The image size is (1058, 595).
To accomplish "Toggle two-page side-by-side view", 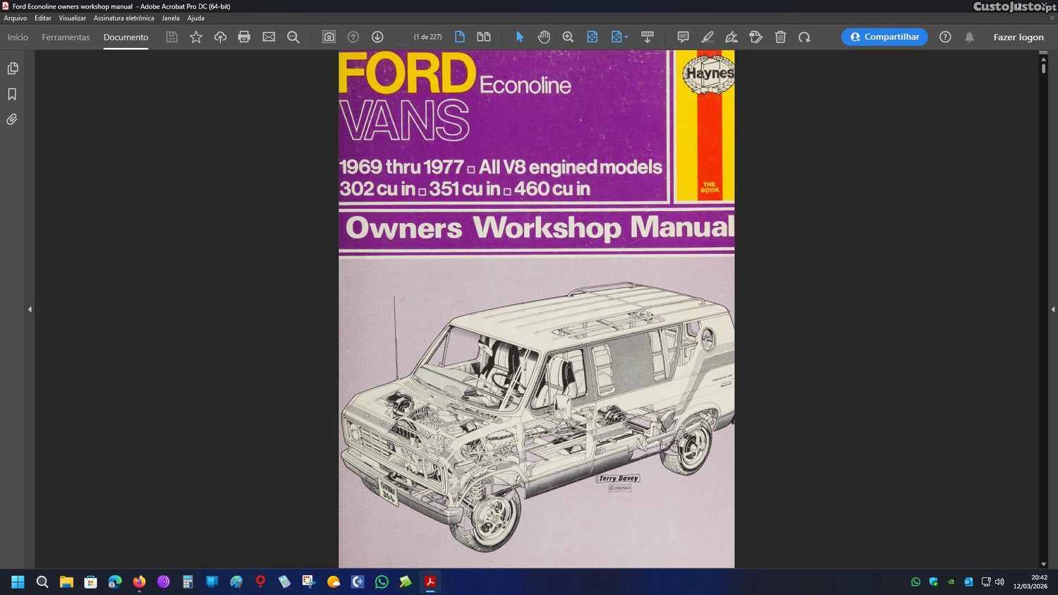I will [x=484, y=37].
